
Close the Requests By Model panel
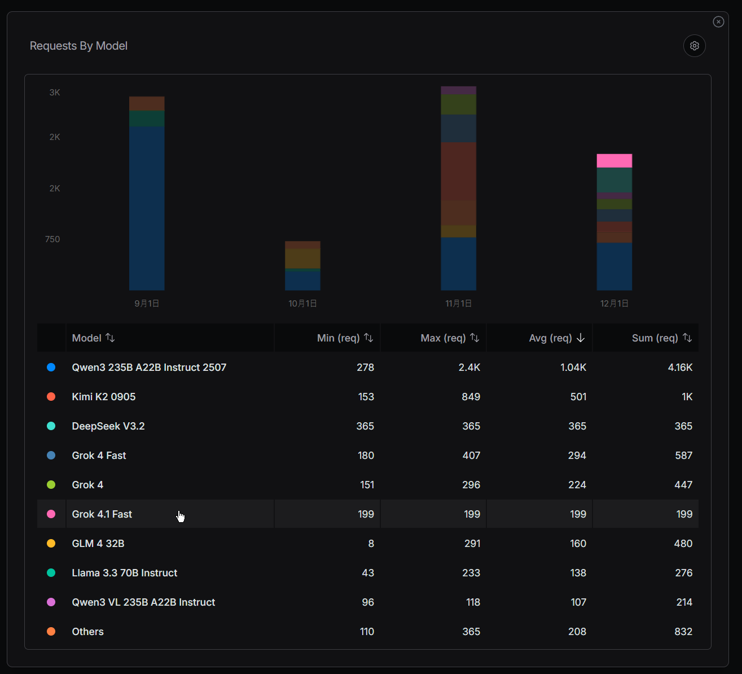718,21
